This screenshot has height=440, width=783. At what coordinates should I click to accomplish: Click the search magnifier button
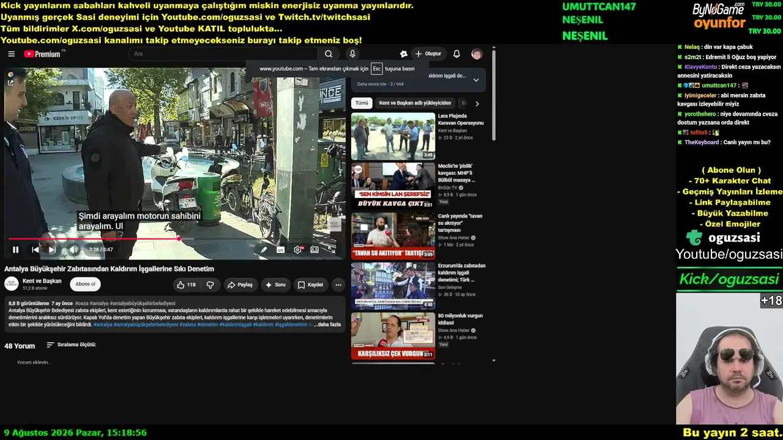click(329, 54)
